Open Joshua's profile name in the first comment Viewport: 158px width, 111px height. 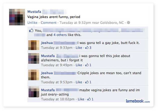click(x=47, y=43)
